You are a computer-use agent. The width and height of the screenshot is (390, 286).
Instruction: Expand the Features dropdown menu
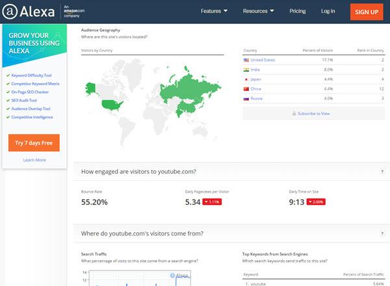pos(214,11)
